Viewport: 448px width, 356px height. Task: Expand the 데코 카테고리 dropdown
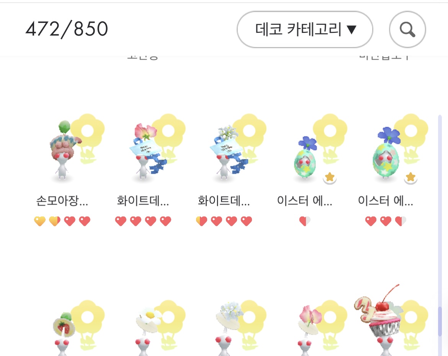305,29
